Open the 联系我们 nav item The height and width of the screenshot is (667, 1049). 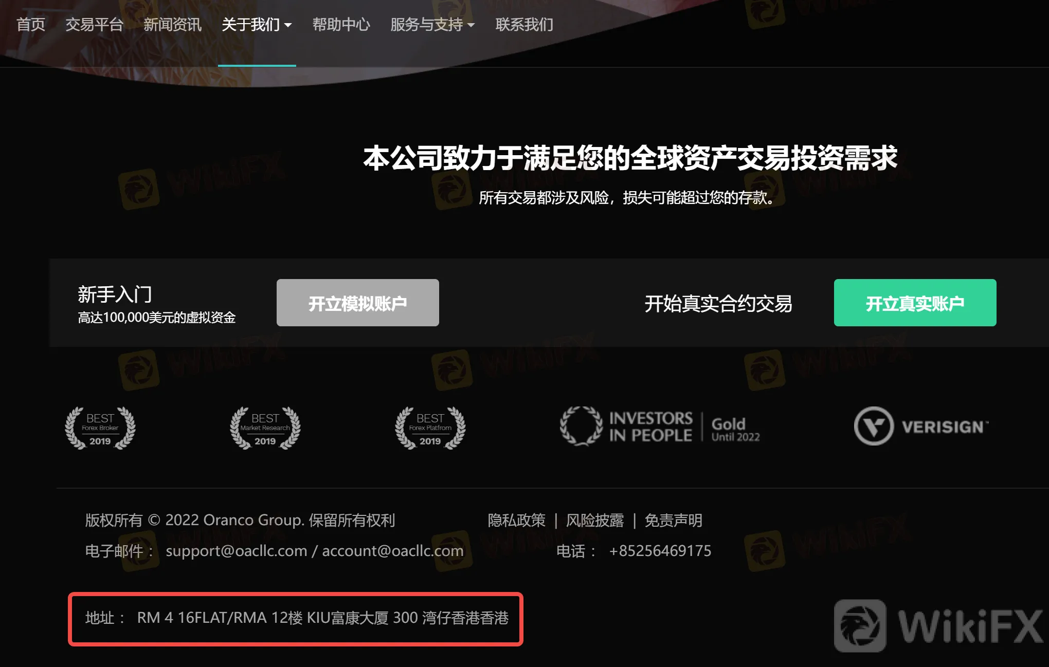(524, 25)
